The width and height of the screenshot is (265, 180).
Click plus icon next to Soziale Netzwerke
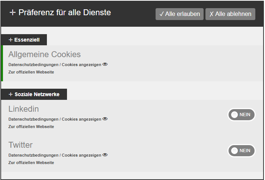coord(10,94)
